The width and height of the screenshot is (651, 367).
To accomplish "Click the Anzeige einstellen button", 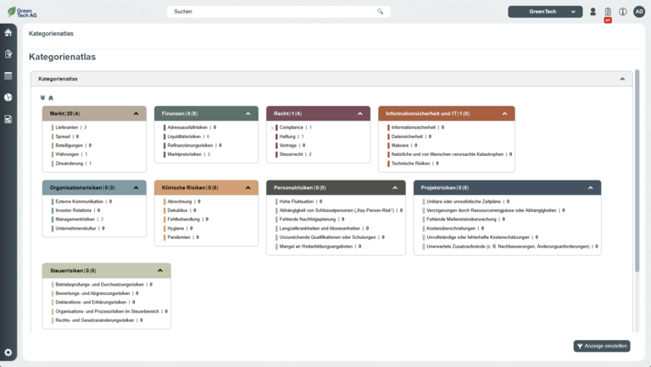I will click(602, 346).
